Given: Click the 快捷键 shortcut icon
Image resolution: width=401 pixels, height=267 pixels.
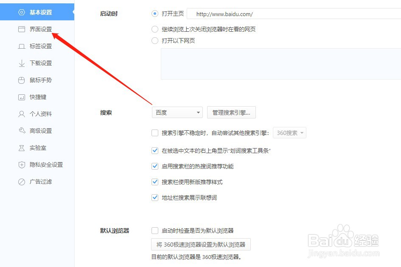Looking at the screenshot, I should tap(22, 97).
